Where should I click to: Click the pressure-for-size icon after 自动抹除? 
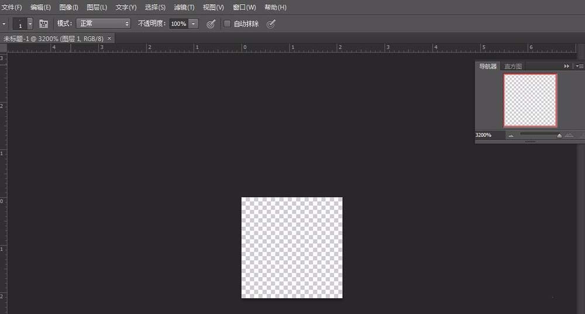coord(271,24)
